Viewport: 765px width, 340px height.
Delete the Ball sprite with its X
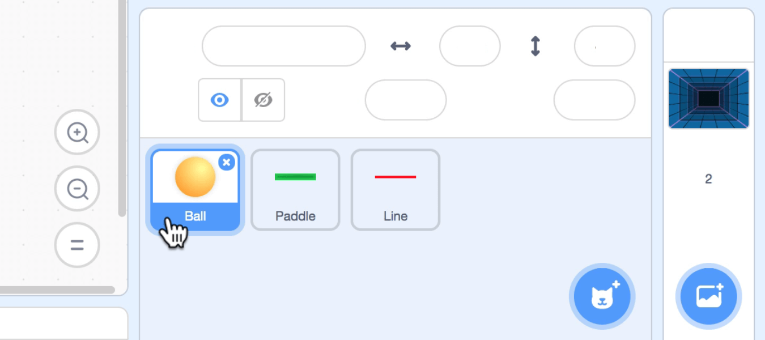click(x=227, y=163)
